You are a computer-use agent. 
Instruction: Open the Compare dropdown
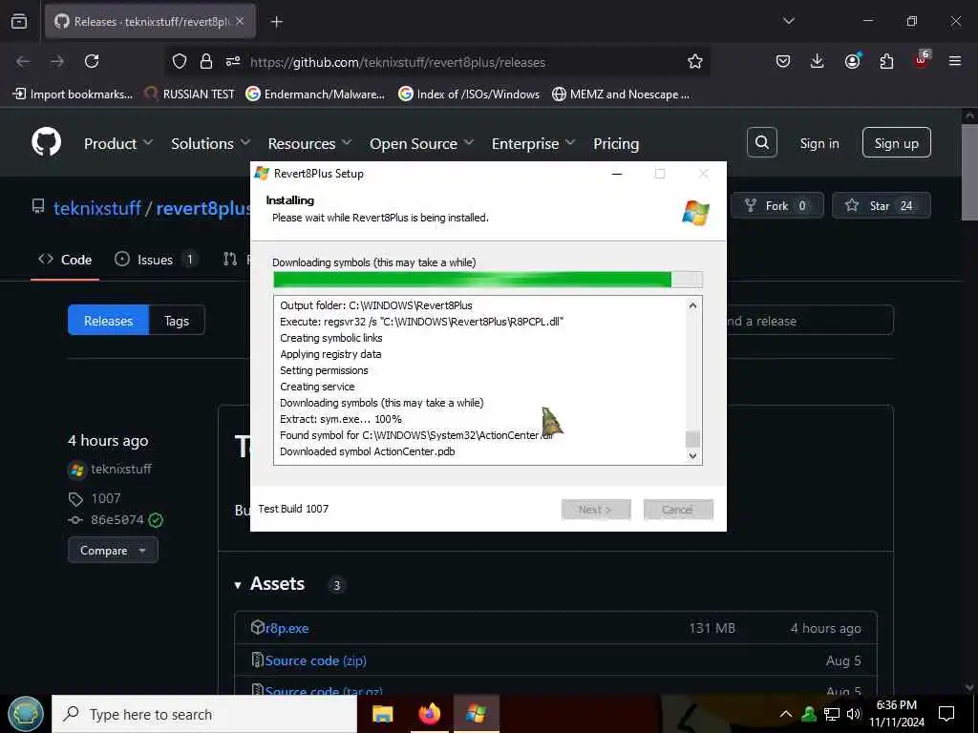point(113,551)
